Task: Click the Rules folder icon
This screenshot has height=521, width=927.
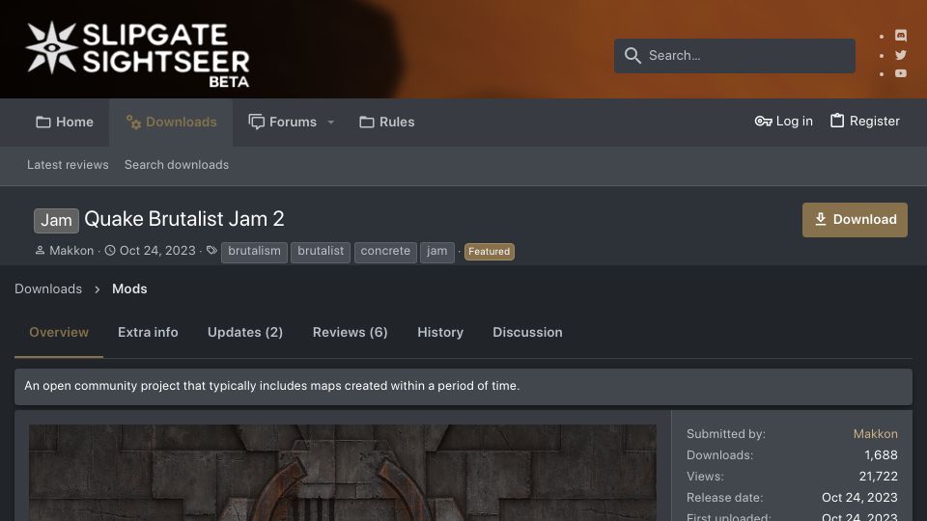Action: (x=367, y=122)
